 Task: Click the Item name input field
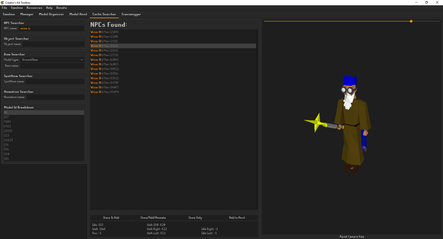click(x=52, y=66)
